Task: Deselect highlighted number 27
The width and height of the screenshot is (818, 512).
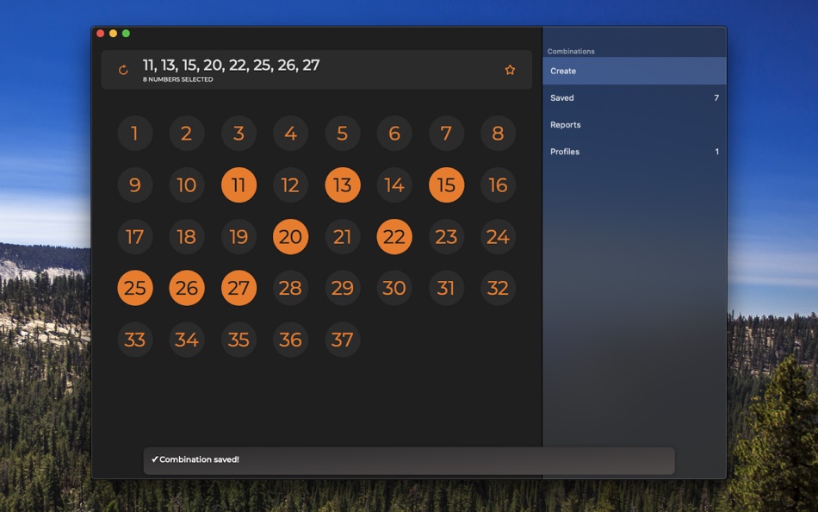Action: pos(239,288)
